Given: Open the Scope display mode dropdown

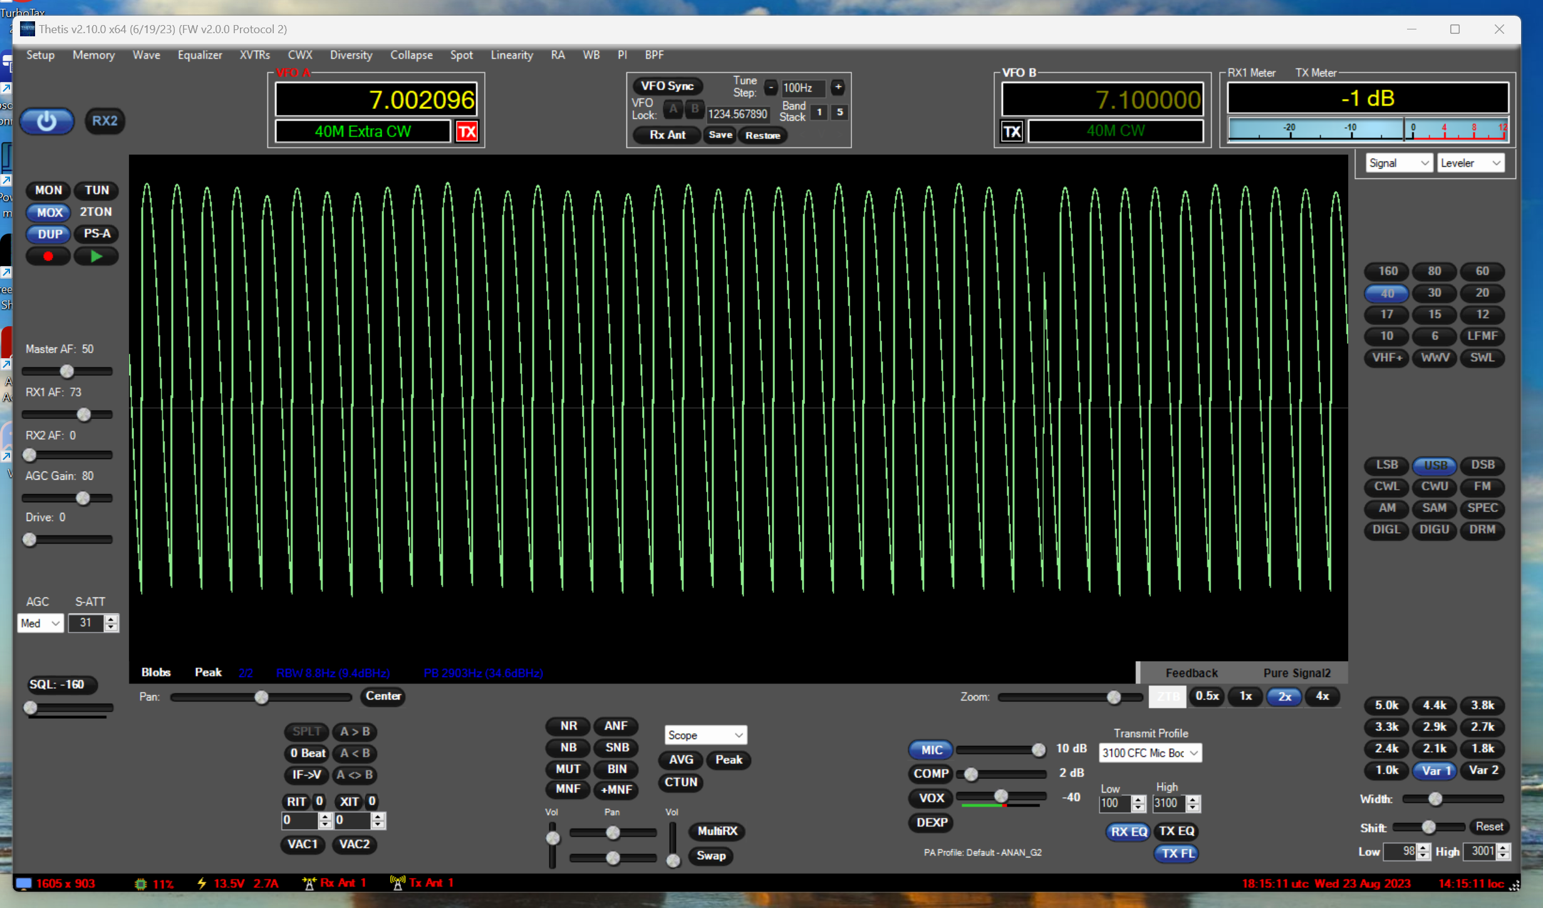Looking at the screenshot, I should coord(705,735).
